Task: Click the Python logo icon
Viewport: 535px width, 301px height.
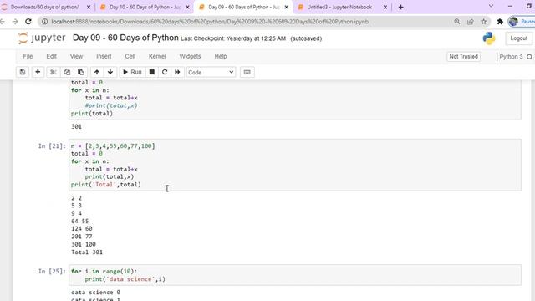Action: pyautogui.click(x=489, y=38)
